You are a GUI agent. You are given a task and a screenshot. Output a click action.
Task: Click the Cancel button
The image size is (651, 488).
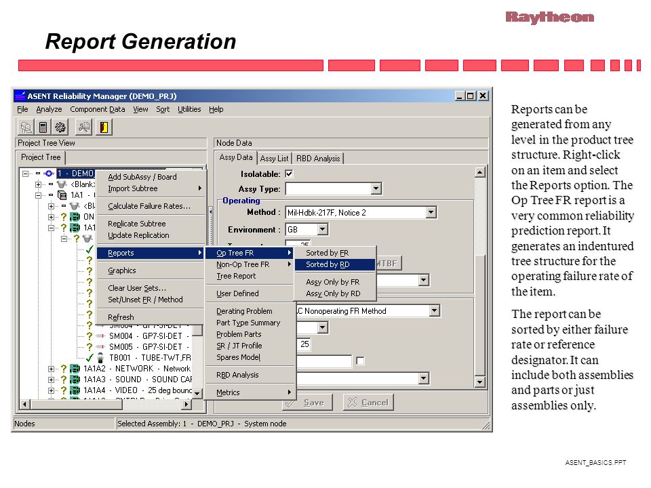368,402
